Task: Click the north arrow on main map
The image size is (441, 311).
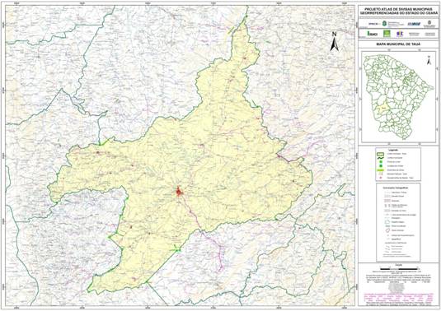Action: [x=334, y=42]
